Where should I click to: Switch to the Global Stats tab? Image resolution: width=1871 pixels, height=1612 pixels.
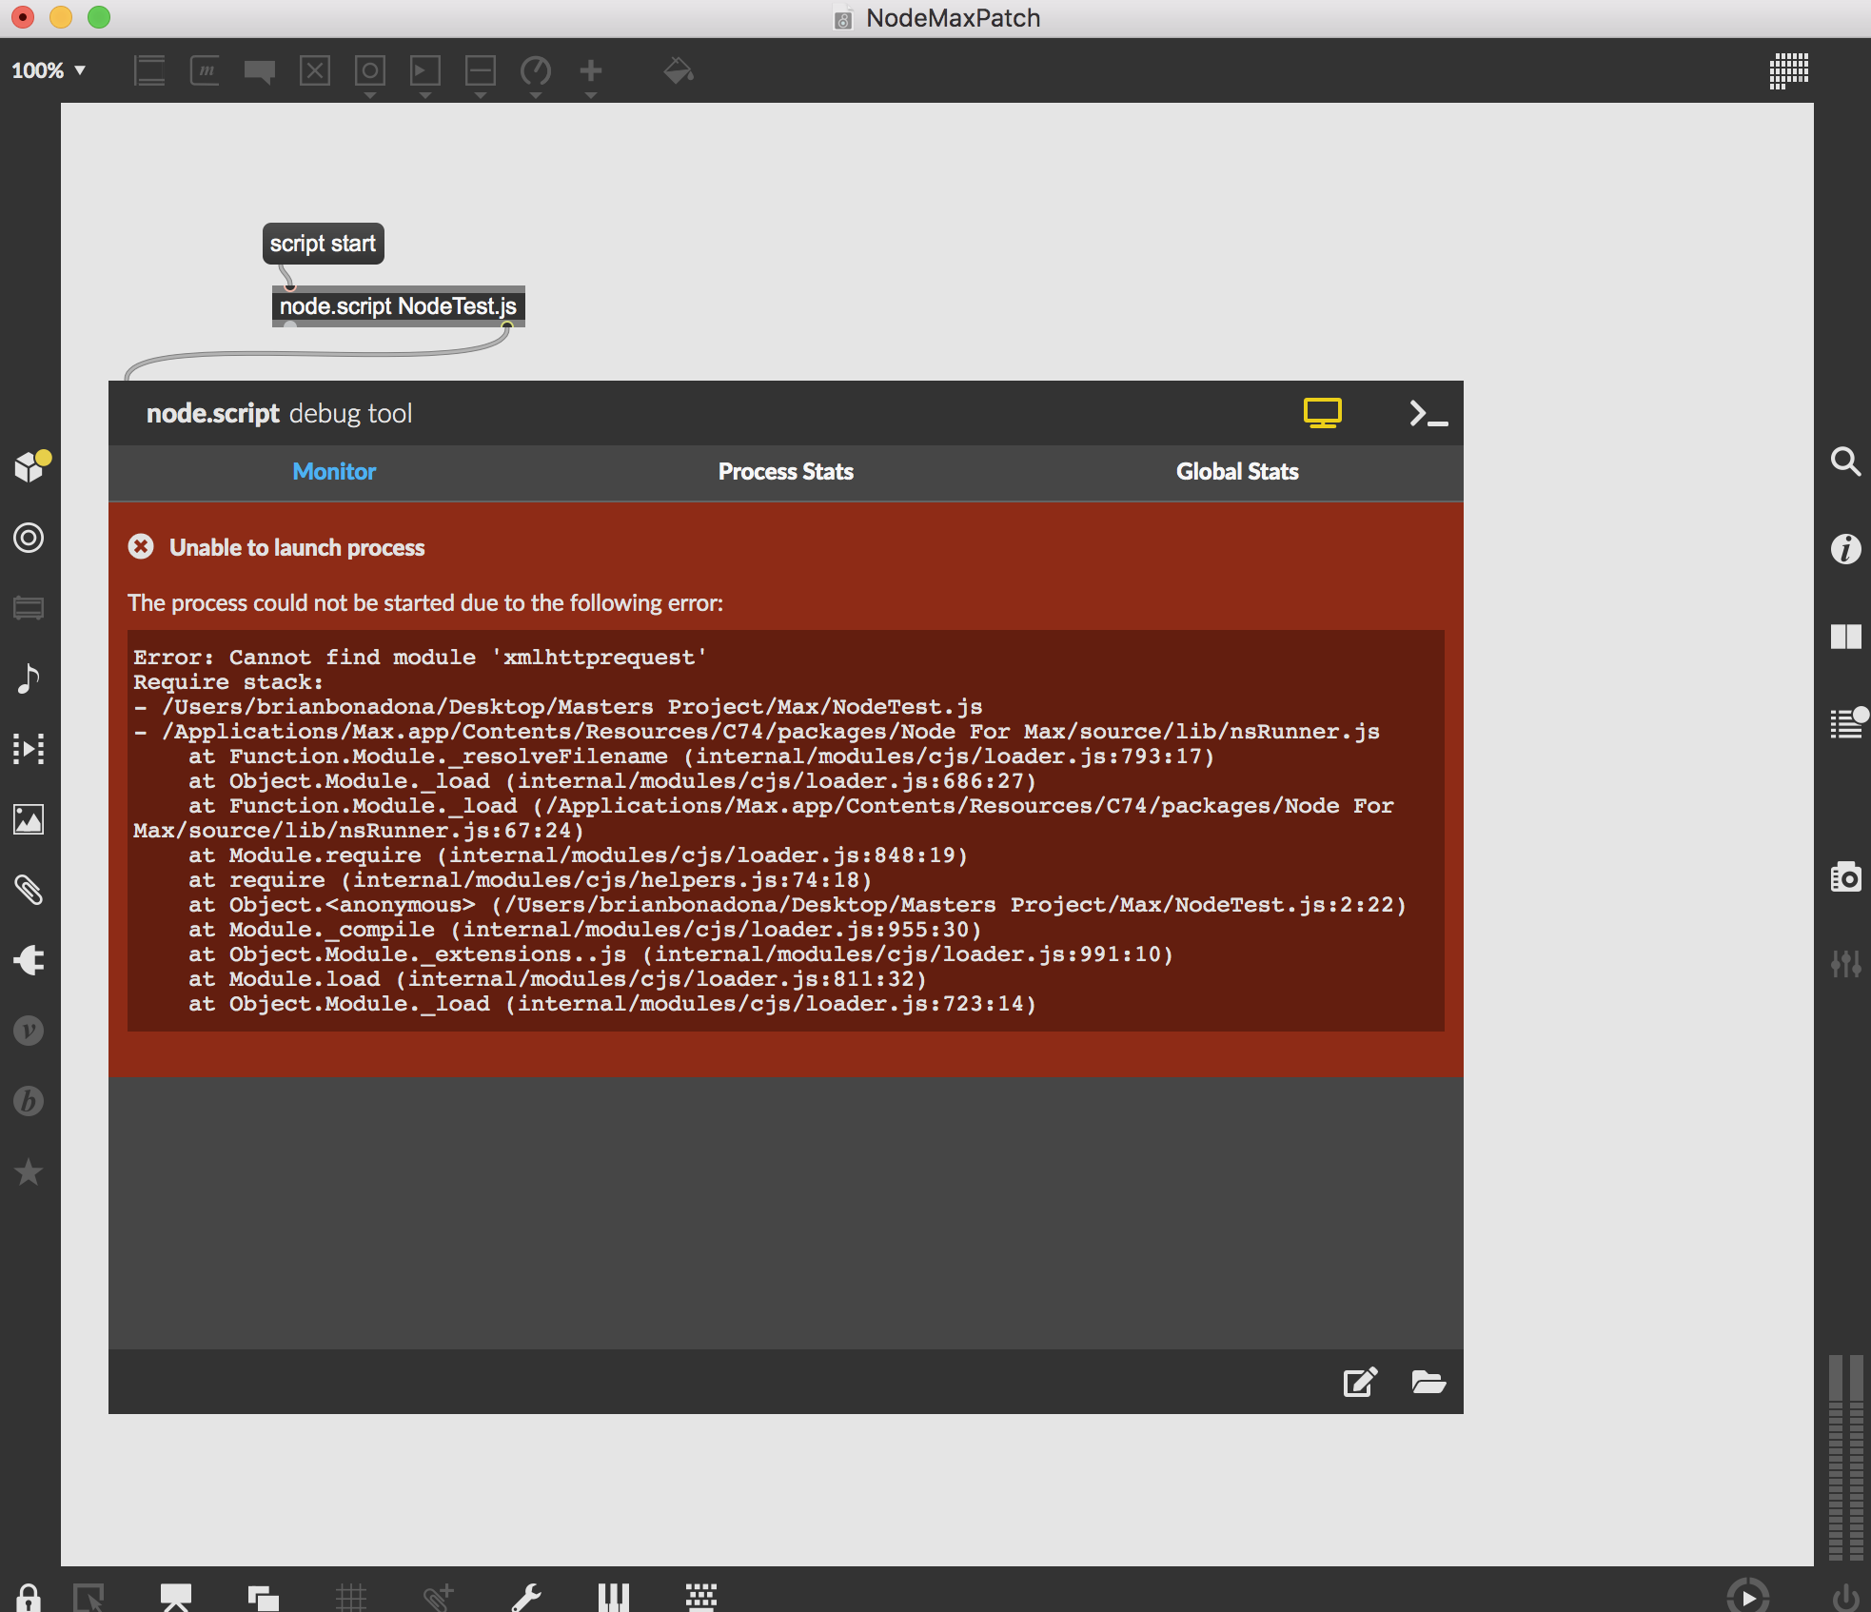[x=1236, y=472]
